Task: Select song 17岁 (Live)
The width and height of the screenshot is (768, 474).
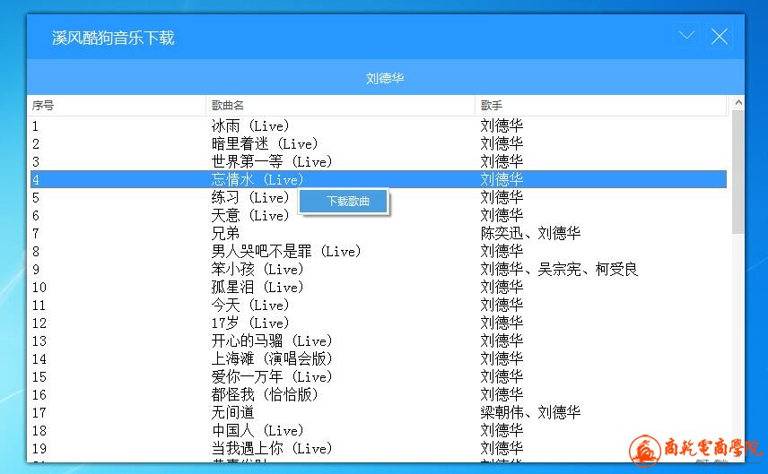Action: (250, 323)
